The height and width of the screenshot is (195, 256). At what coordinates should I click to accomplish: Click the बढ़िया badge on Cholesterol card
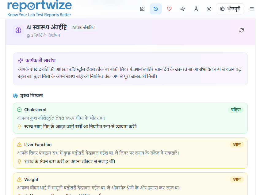point(236,109)
